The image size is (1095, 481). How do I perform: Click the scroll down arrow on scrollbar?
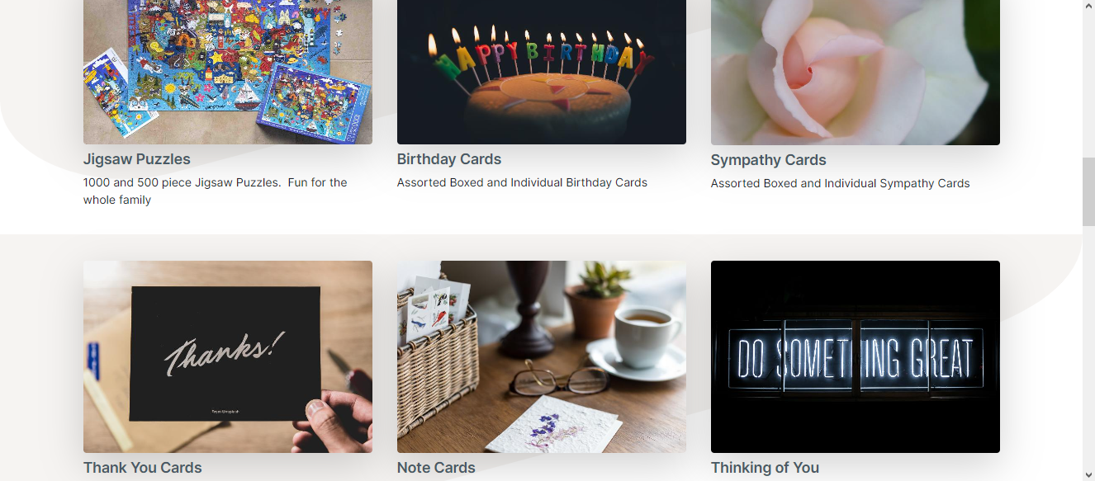1088,474
